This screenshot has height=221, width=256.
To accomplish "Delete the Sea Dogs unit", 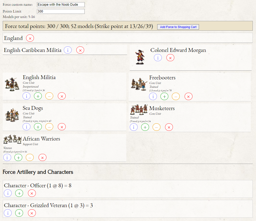I will [62, 127].
